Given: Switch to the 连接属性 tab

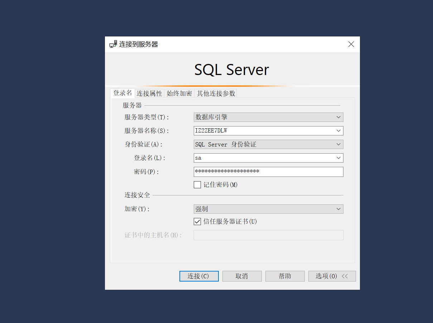Looking at the screenshot, I should pyautogui.click(x=149, y=94).
